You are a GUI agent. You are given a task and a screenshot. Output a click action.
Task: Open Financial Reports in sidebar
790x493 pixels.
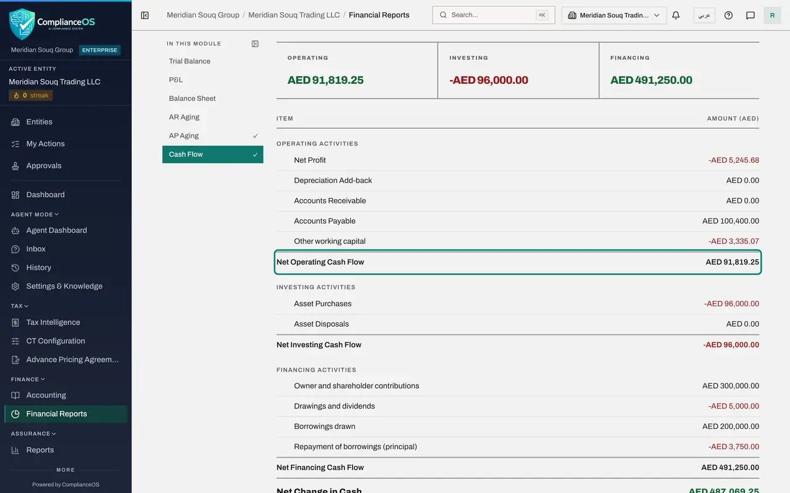tap(65, 414)
